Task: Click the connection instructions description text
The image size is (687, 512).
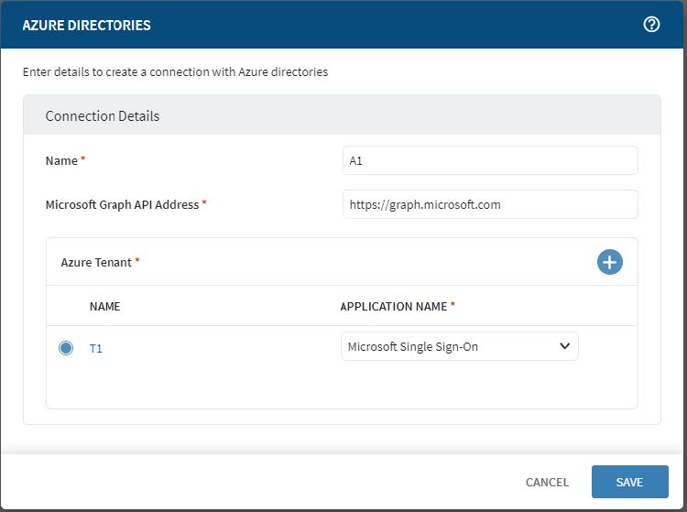Action: click(175, 71)
